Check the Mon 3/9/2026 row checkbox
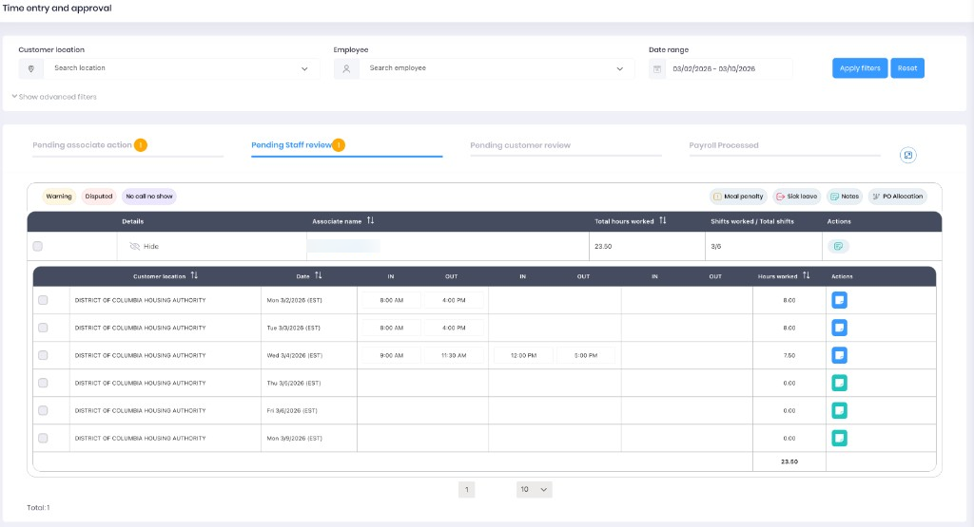This screenshot has height=527, width=974. click(43, 438)
